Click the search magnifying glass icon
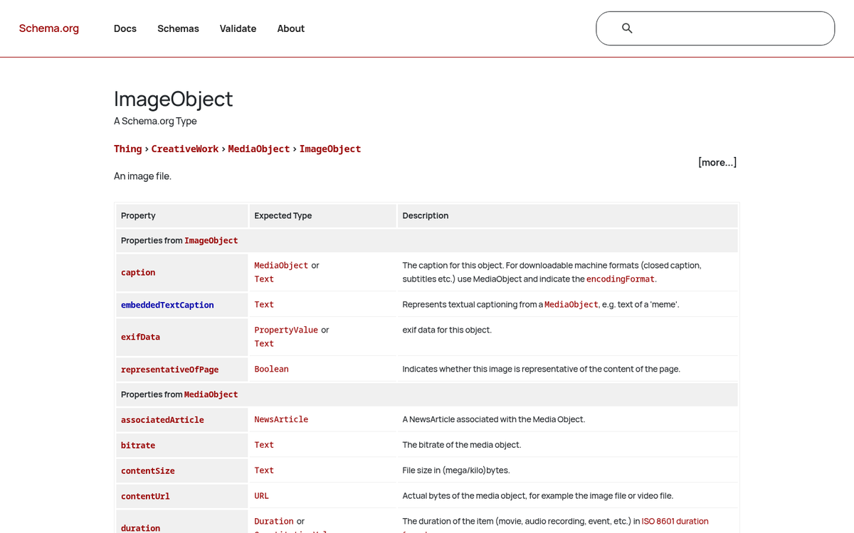 pos(627,28)
